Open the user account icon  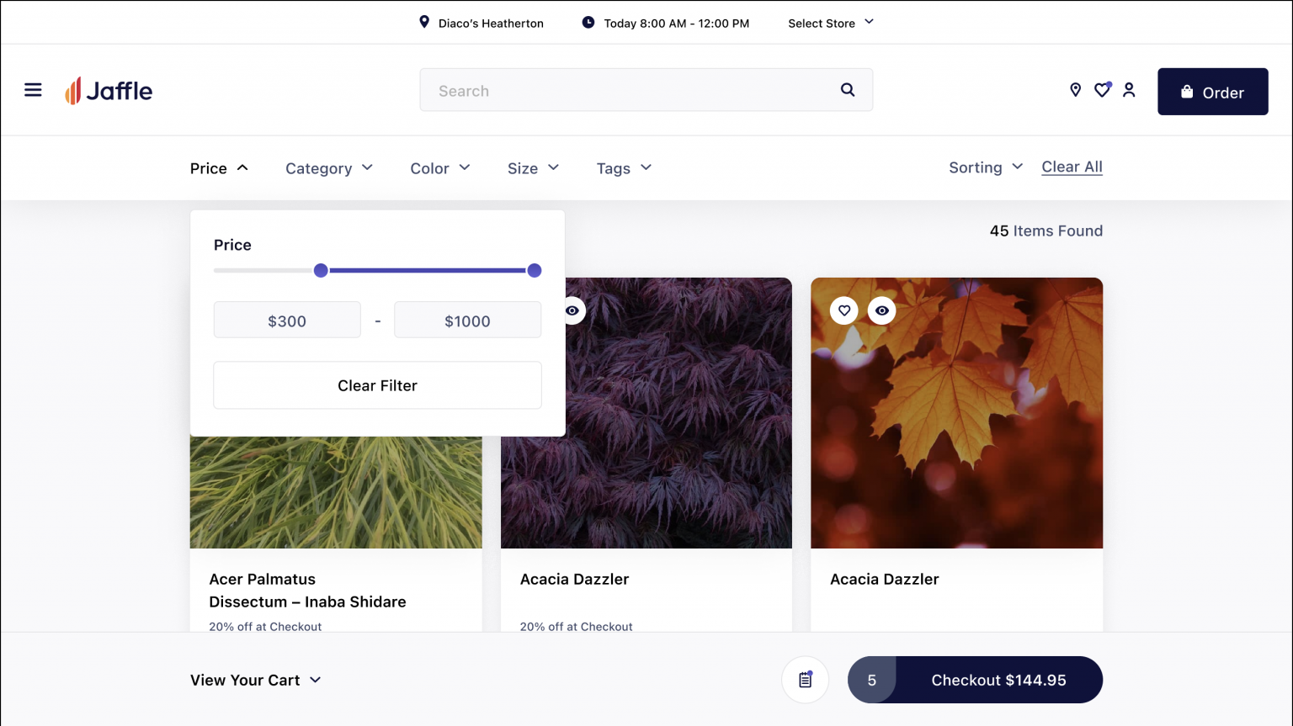[x=1129, y=89]
